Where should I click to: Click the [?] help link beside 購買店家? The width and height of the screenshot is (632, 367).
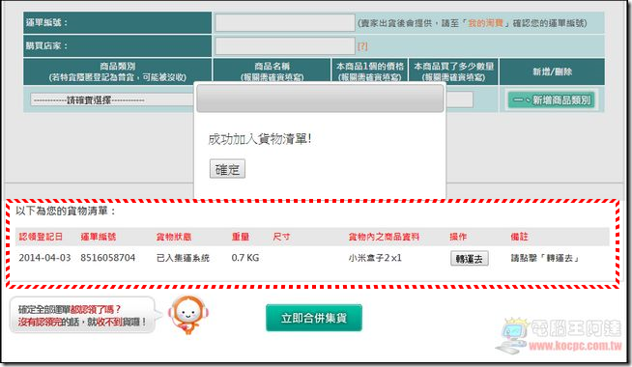click(x=362, y=46)
